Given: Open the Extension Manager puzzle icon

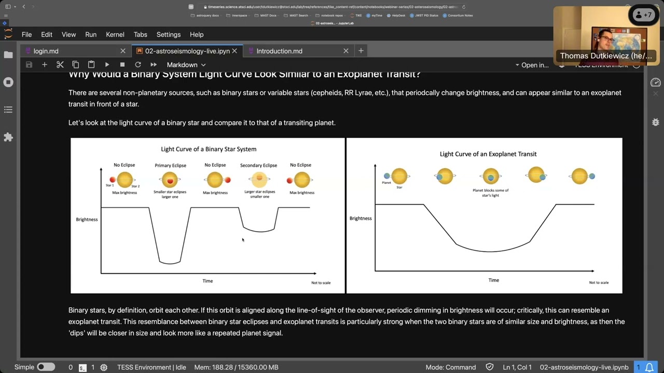Looking at the screenshot, I should 8,137.
